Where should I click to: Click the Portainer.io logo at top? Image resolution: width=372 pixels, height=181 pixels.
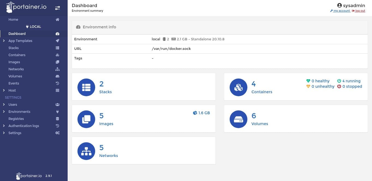pyautogui.click(x=26, y=8)
